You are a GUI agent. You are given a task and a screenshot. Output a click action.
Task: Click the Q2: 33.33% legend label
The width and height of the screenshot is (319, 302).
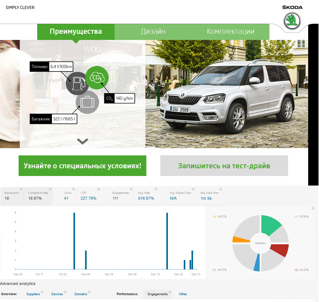pyautogui.click(x=301, y=270)
